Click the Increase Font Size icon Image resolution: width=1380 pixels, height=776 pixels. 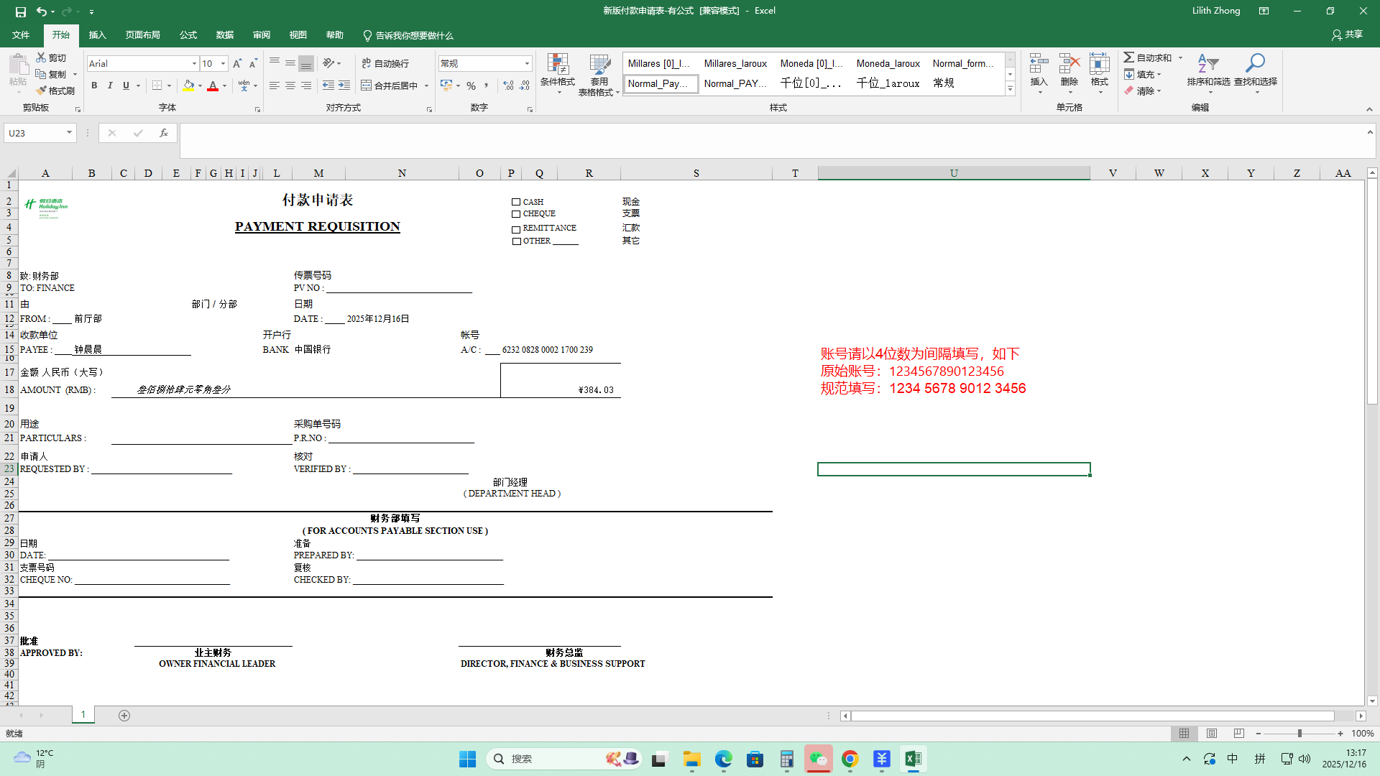point(237,63)
